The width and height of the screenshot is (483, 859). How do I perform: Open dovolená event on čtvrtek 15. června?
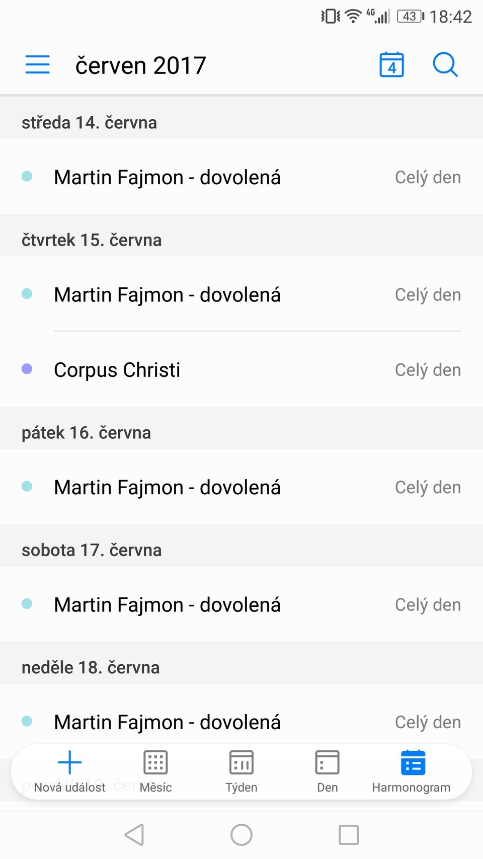tap(242, 295)
